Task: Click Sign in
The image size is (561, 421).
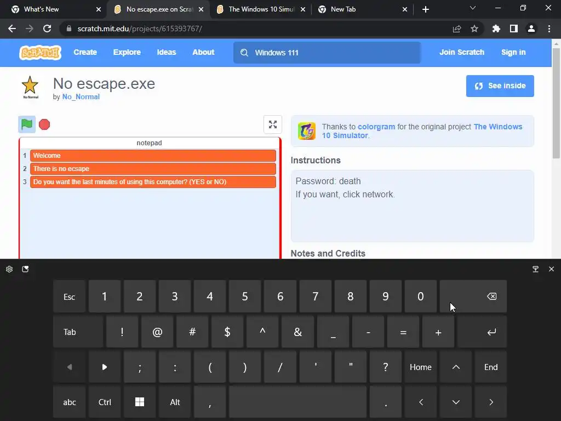Action: coord(513,52)
